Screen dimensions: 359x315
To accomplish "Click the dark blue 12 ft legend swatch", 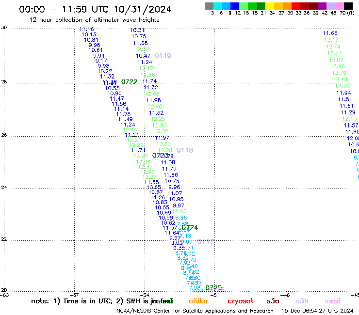I will (235, 6).
